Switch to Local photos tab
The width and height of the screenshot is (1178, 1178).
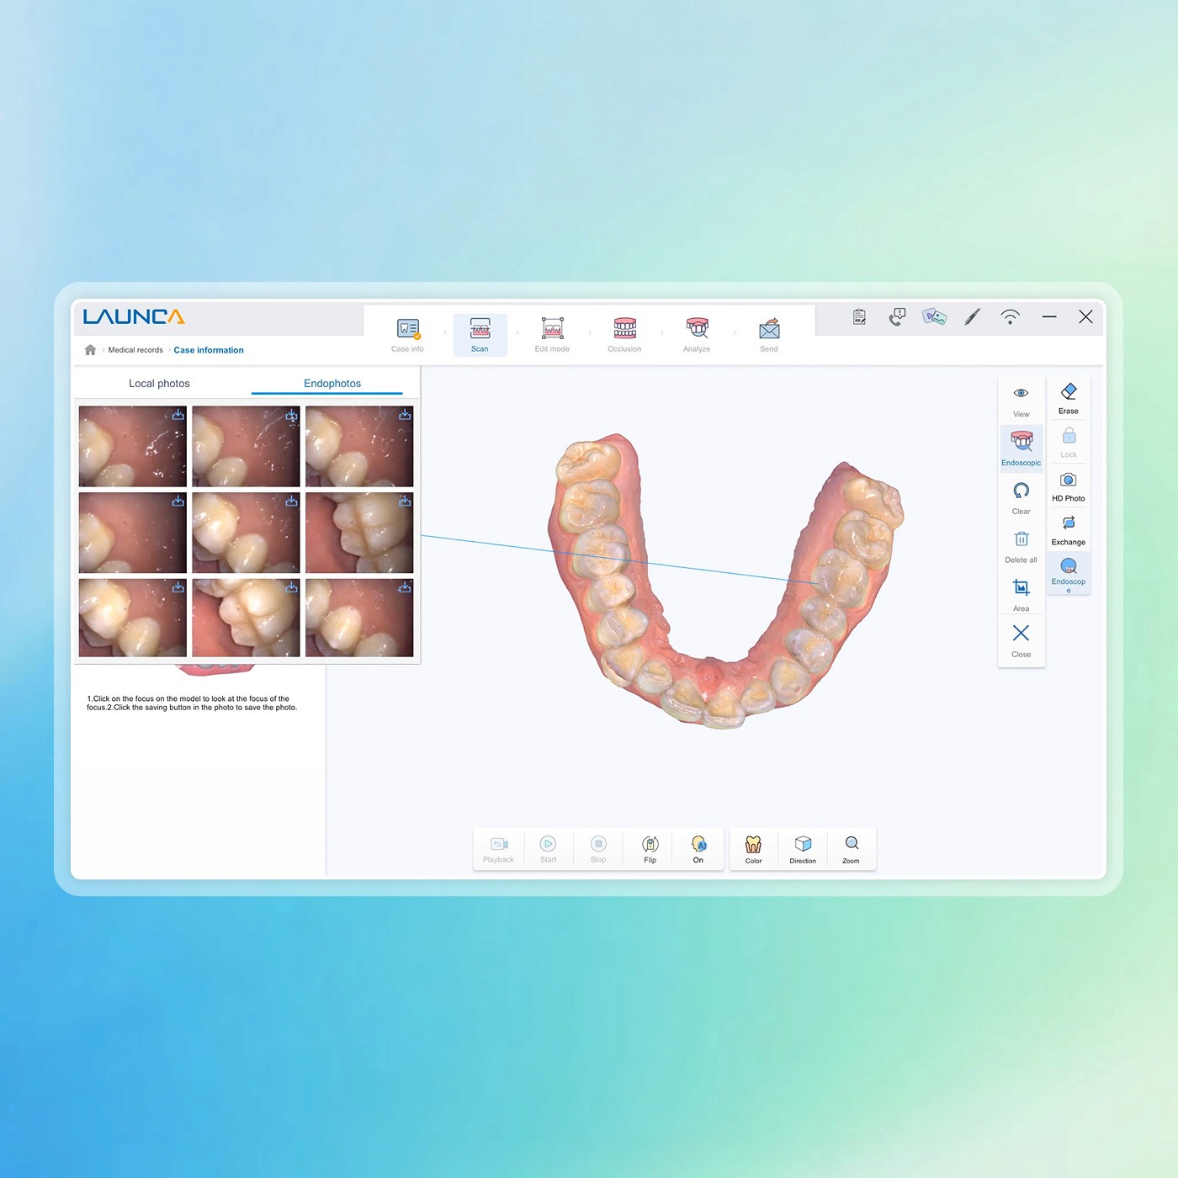click(159, 383)
